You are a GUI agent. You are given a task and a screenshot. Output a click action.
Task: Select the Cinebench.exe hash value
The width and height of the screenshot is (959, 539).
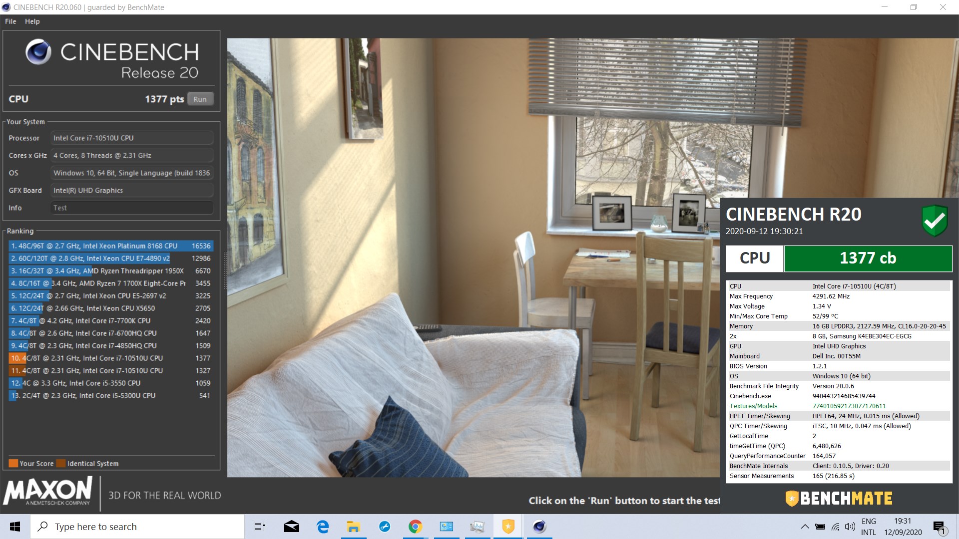(x=844, y=396)
